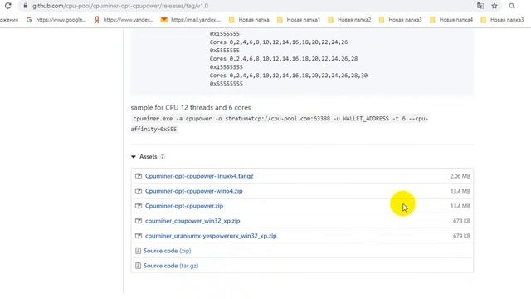The height and width of the screenshot is (299, 531).
Task: Bookmark this page with the star icon
Action: coord(494,6)
